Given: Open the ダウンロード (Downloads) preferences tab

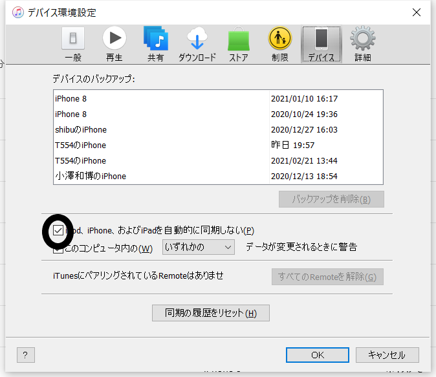Looking at the screenshot, I should (x=197, y=45).
